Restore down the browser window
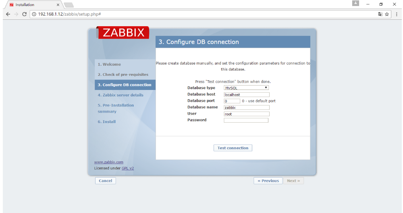Viewport: 403px width, 213px height. click(x=381, y=4)
